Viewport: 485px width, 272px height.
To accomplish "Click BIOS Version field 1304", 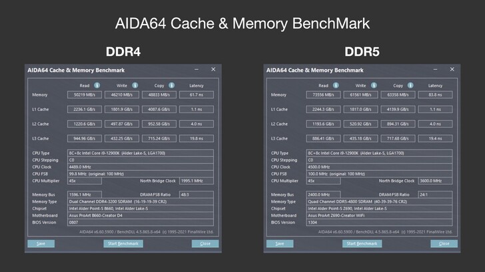I will click(379, 222).
